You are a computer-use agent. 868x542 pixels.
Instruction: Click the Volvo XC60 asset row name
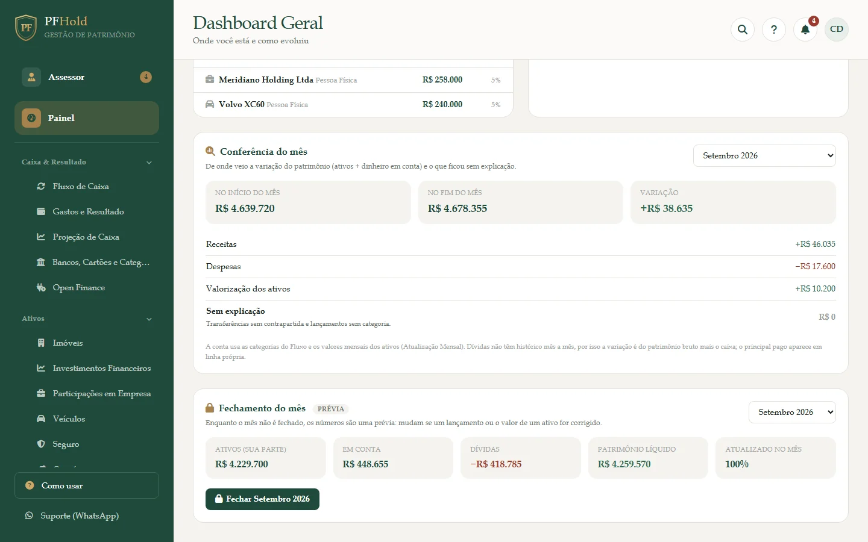tap(242, 104)
